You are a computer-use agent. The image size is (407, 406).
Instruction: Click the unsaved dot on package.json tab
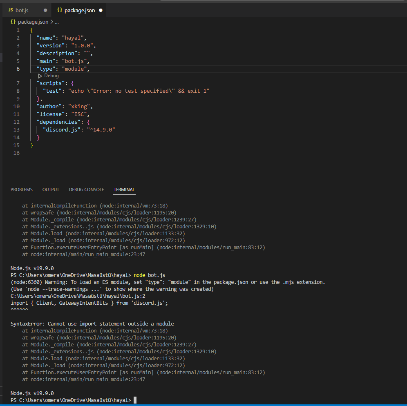[x=101, y=10]
